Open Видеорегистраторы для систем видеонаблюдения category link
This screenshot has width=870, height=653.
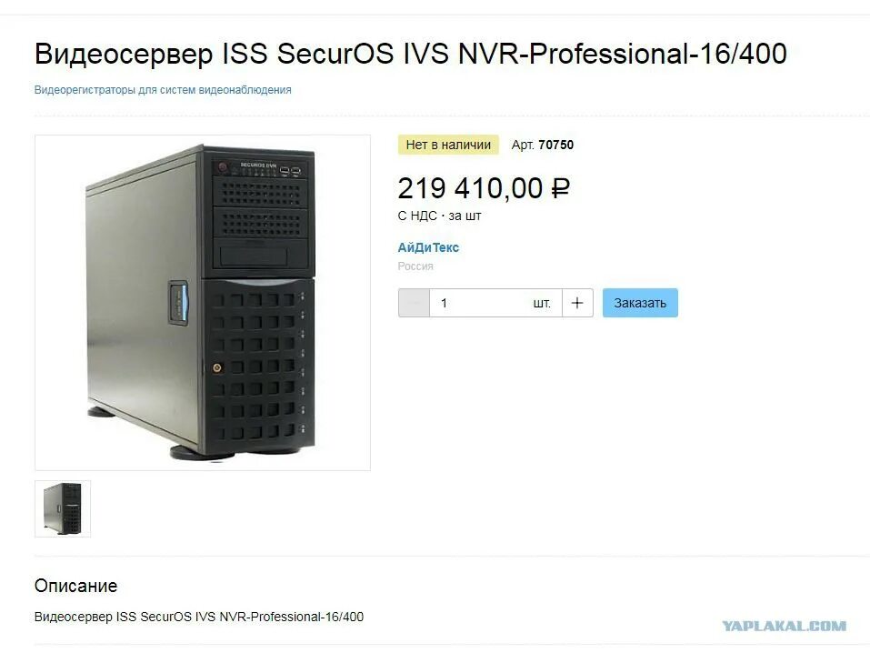point(163,90)
